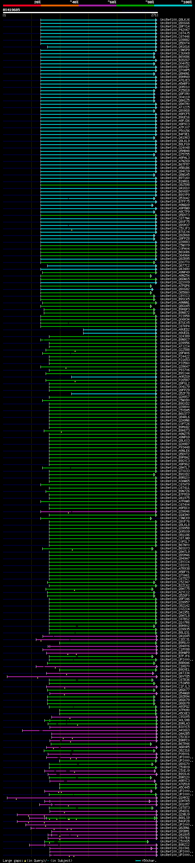Viewport: 195px width, 863px height.
Task: Select the UniRef100_Q39882 label
Action: pos(175,40)
